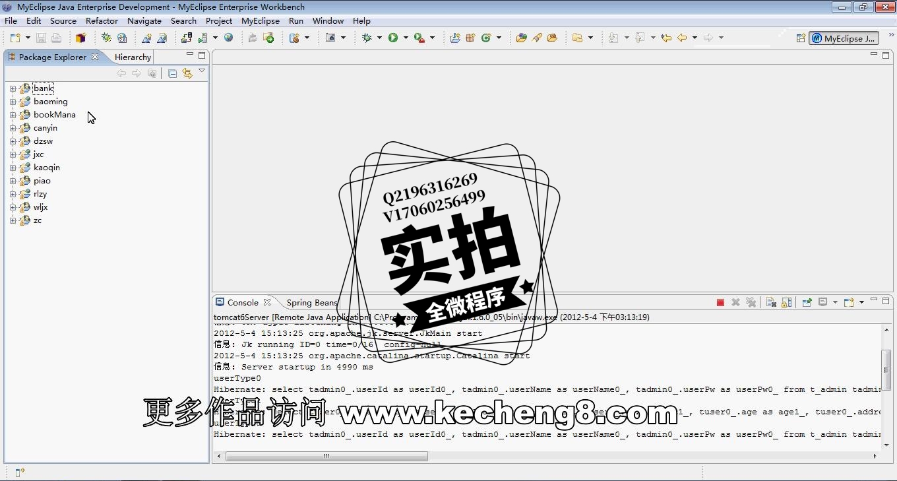Click the camera snapshot icon

pos(331,38)
